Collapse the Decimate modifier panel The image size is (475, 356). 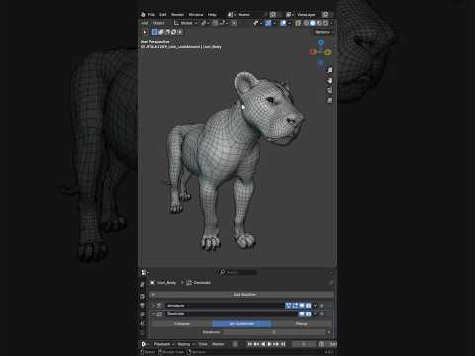tap(154, 314)
